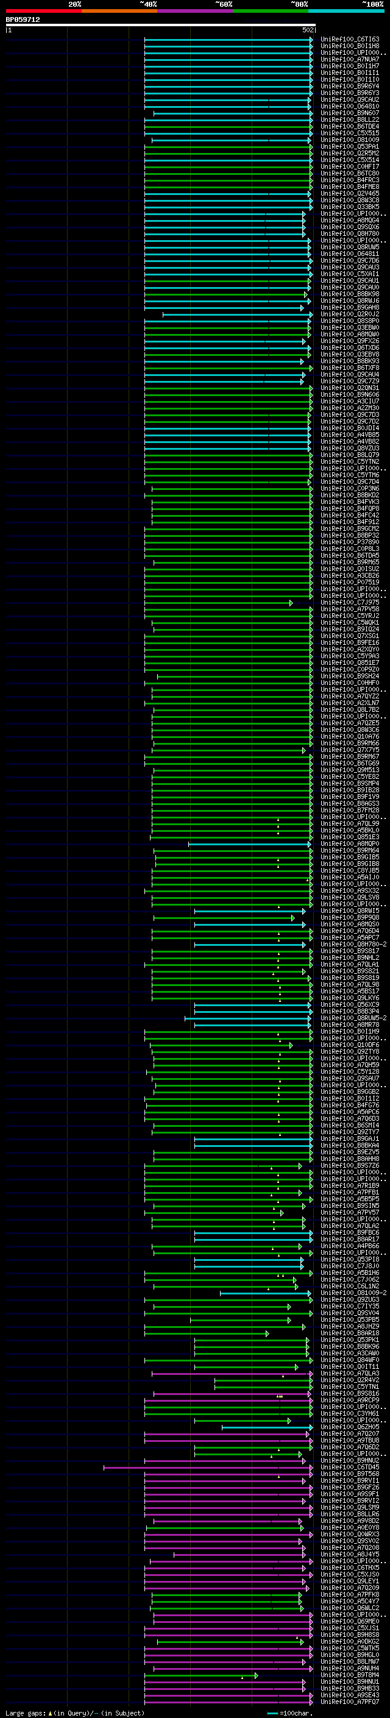Click label UniRef100_A9TBU8
Viewport: 390px width, 1718px height.
coord(349,1440)
